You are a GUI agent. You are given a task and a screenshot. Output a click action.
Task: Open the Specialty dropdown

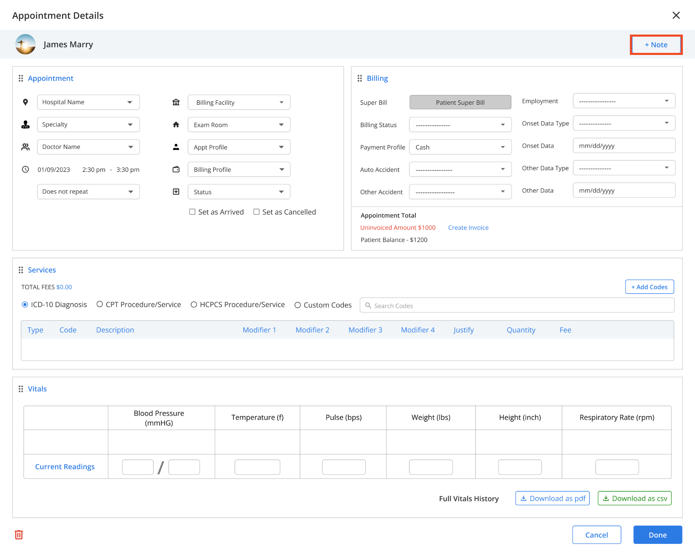coord(88,124)
